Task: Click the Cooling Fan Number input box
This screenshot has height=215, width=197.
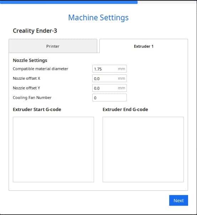Action: pyautogui.click(x=109, y=98)
